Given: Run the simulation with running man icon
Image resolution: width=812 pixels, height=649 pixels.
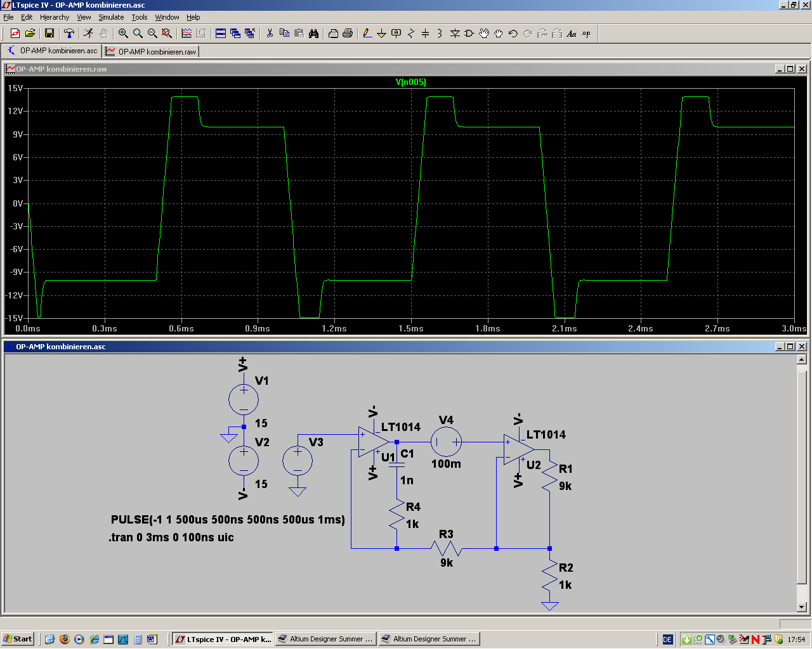Looking at the screenshot, I should 88,34.
